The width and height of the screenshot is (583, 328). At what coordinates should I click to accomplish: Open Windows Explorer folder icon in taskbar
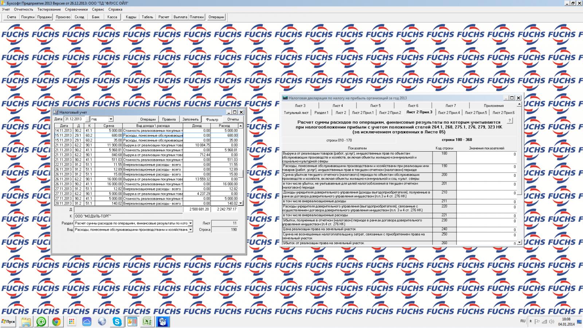point(26,321)
